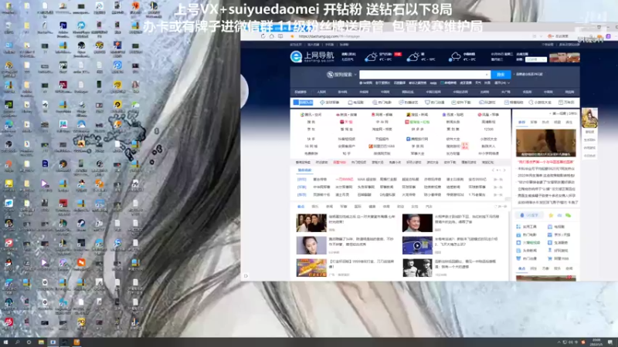The width and height of the screenshot is (618, 347).
Task: Open the black-and-white photo news thumbnail
Action: [417, 268]
